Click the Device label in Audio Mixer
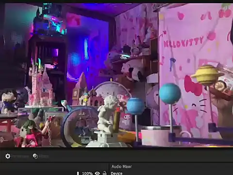This screenshot has height=175, width=233. point(116,173)
